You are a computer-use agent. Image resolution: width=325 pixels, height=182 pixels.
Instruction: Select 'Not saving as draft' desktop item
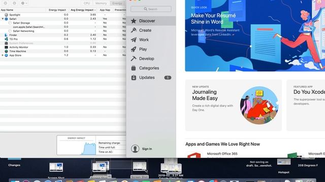[259, 164]
